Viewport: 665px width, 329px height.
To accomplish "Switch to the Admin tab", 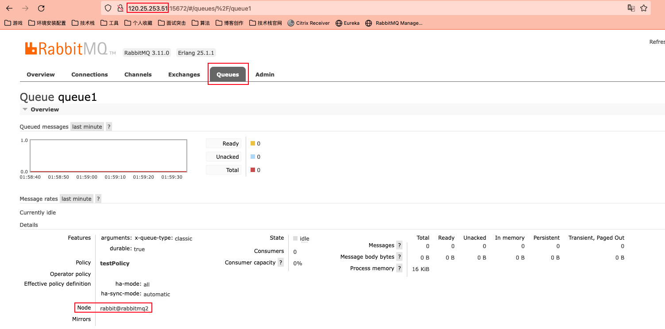I will coord(265,74).
